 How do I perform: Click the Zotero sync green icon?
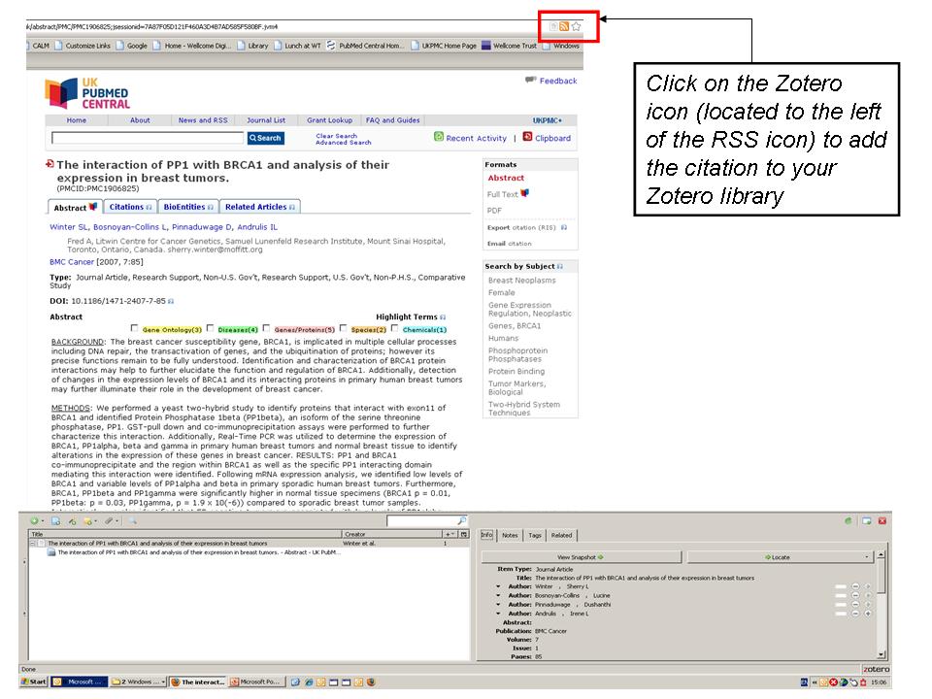849,521
